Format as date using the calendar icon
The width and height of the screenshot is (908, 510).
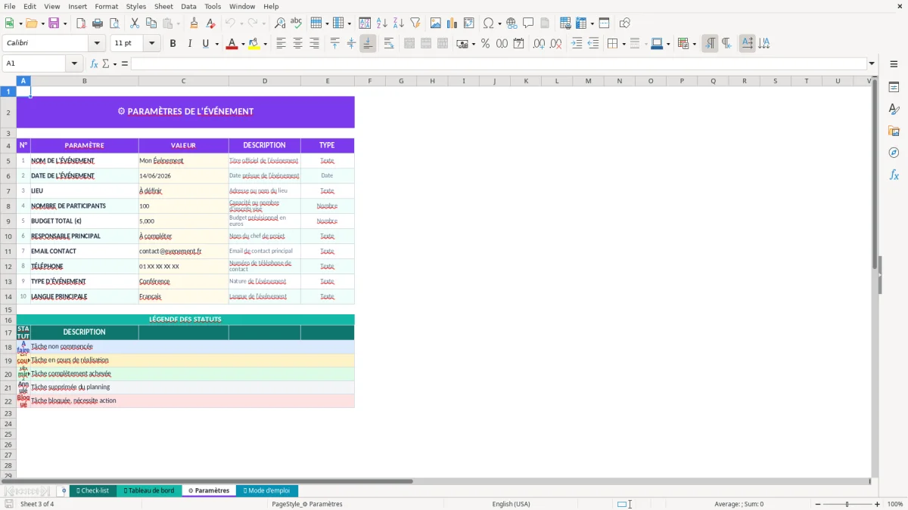[x=518, y=44]
